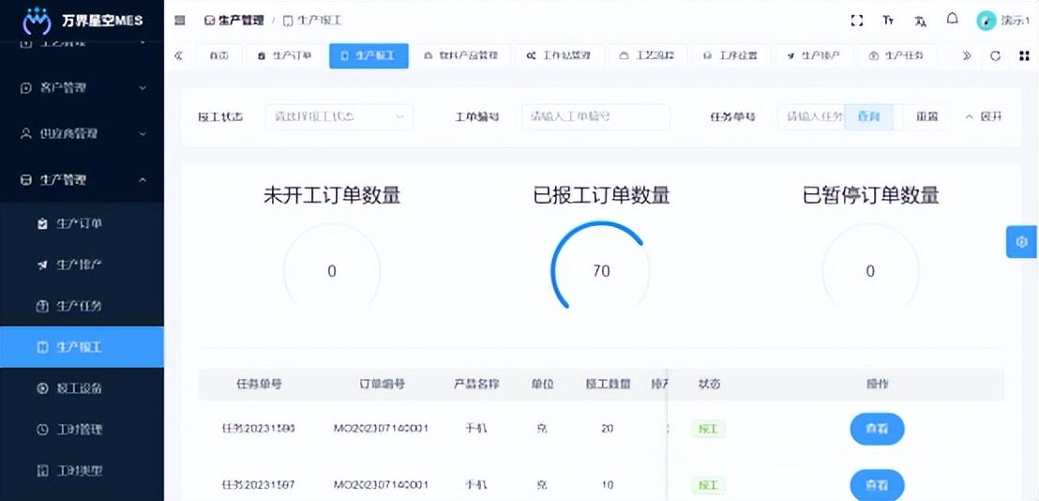The height and width of the screenshot is (501, 1039).
Task: Click task cell 任务20231597
Action: 259,484
